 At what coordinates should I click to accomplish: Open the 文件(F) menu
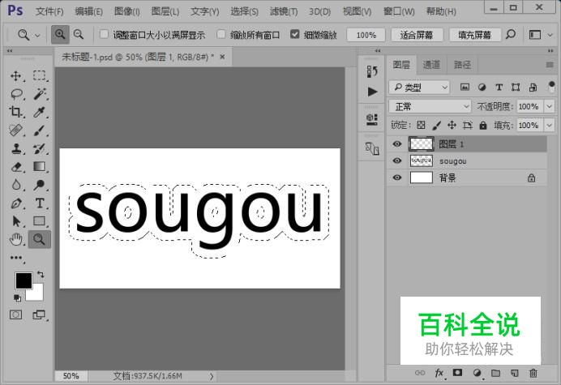click(x=49, y=11)
